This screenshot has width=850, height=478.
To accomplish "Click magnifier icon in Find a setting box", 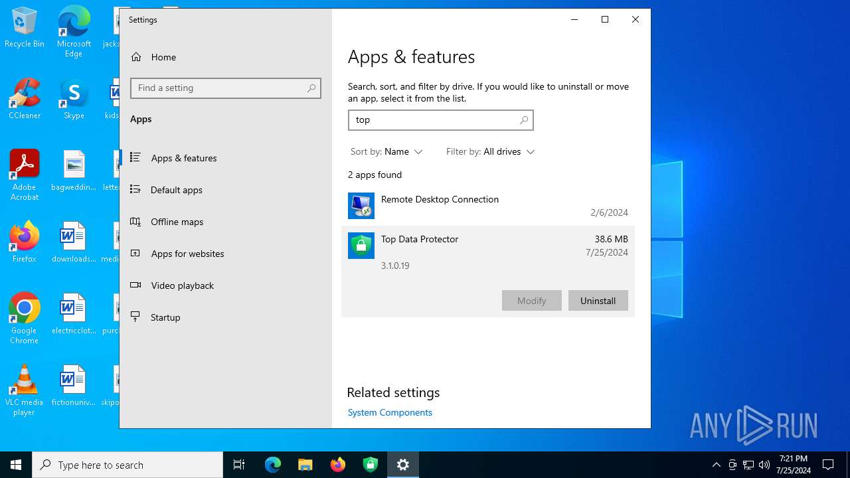I will (311, 88).
